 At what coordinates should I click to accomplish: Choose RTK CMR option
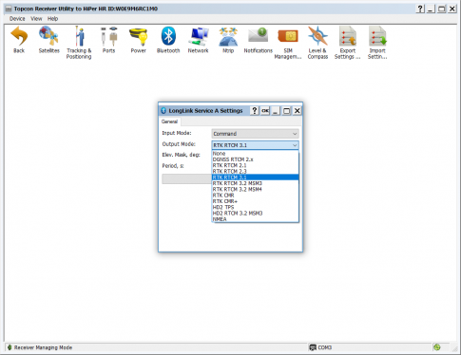tap(255, 196)
